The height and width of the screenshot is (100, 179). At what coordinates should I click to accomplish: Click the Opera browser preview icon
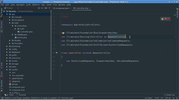pos(168,19)
